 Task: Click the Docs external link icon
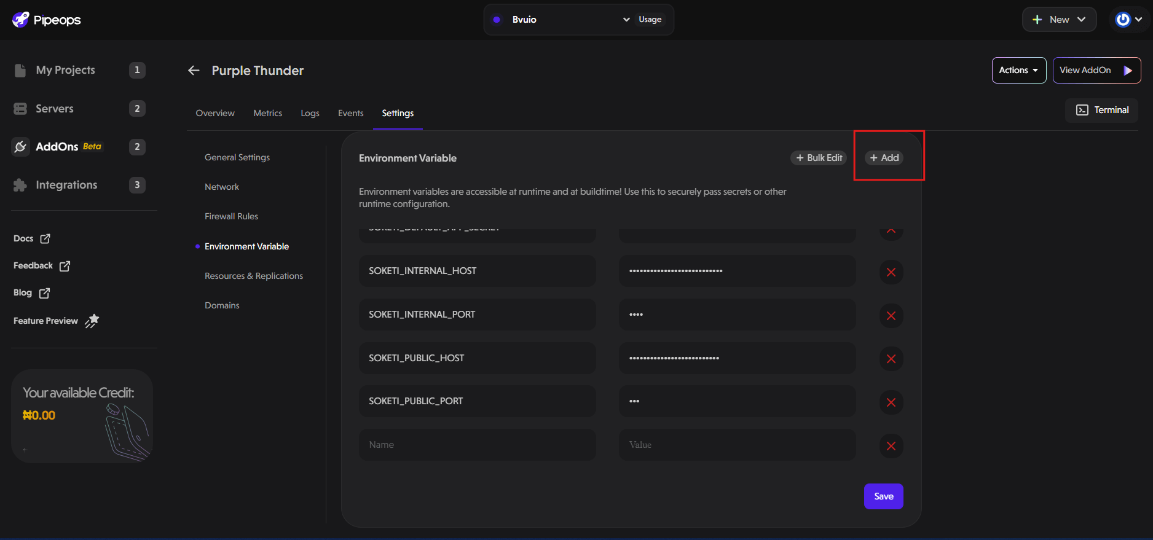point(45,238)
